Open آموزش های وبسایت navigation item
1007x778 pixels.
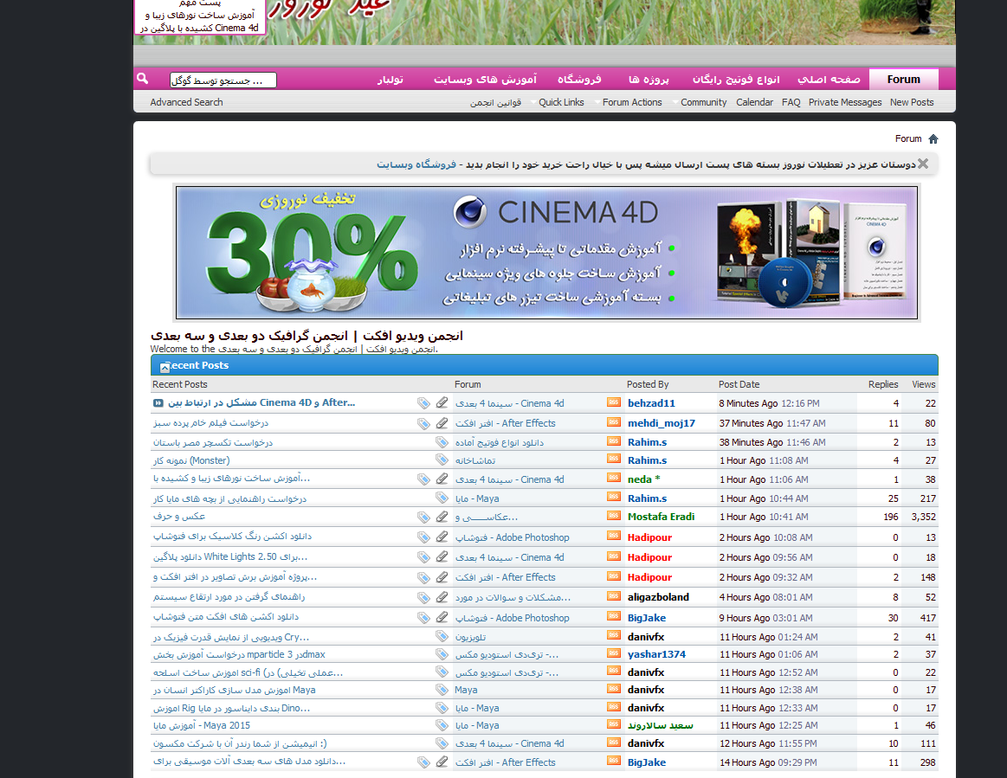tap(485, 79)
